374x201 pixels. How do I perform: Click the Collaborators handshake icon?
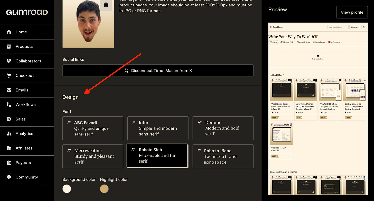pos(9,61)
